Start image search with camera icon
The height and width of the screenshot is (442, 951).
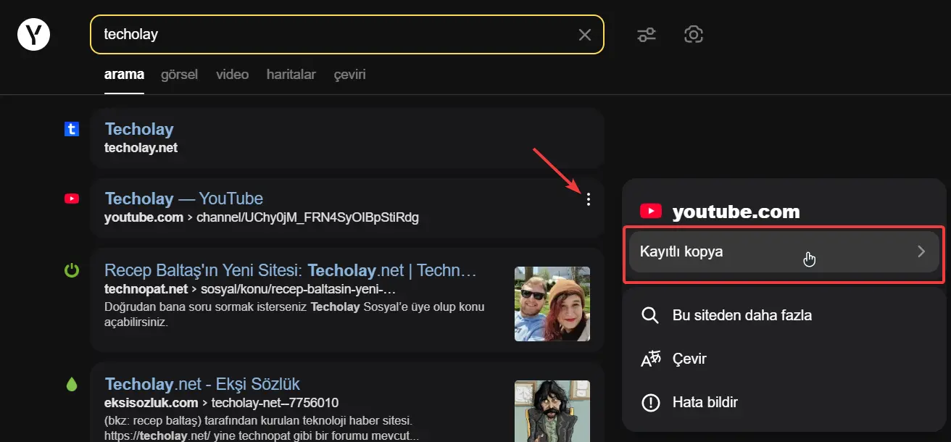pyautogui.click(x=694, y=34)
